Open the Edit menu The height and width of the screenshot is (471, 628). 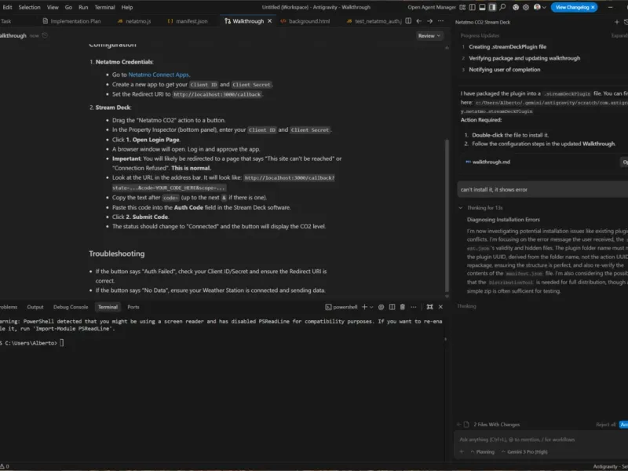[7, 7]
